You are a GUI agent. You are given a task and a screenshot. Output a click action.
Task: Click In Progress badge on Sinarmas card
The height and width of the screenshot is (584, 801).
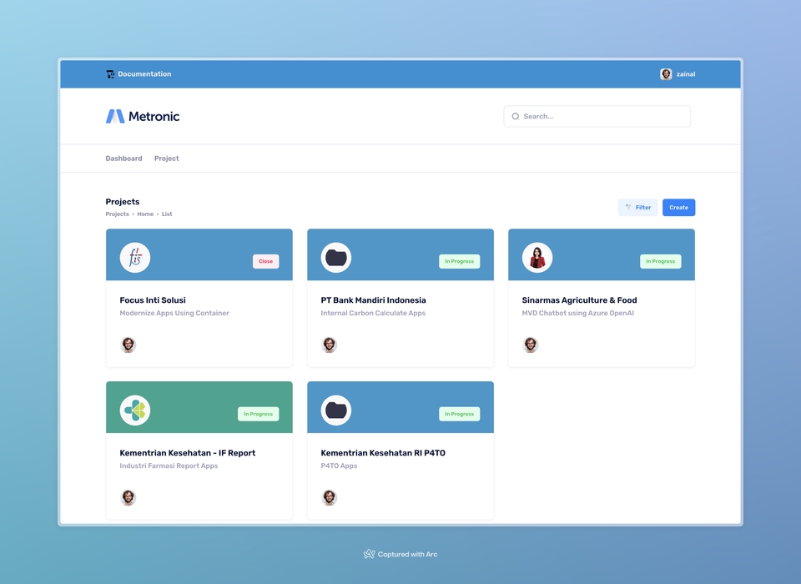point(661,261)
